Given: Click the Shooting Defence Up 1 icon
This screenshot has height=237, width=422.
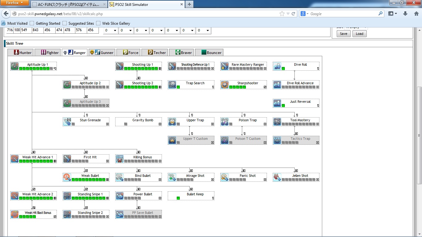Looking at the screenshot, I should (172, 66).
